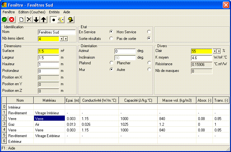Image resolution: width=231 pixels, height=152 pixels.
Task: Click the Air material cell
Action: click(49, 124)
